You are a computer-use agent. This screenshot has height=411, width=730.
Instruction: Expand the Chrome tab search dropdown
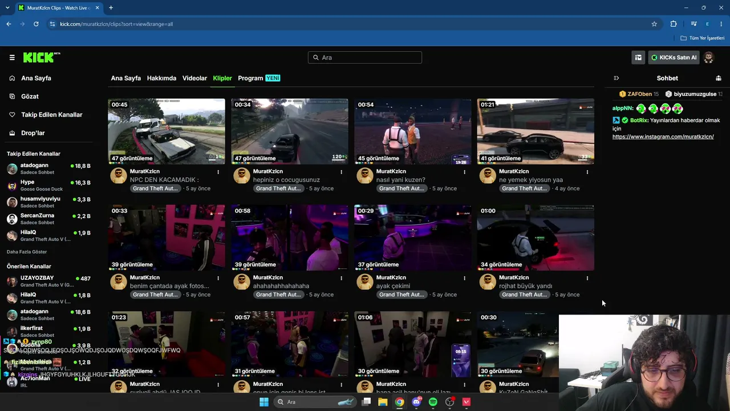(7, 8)
